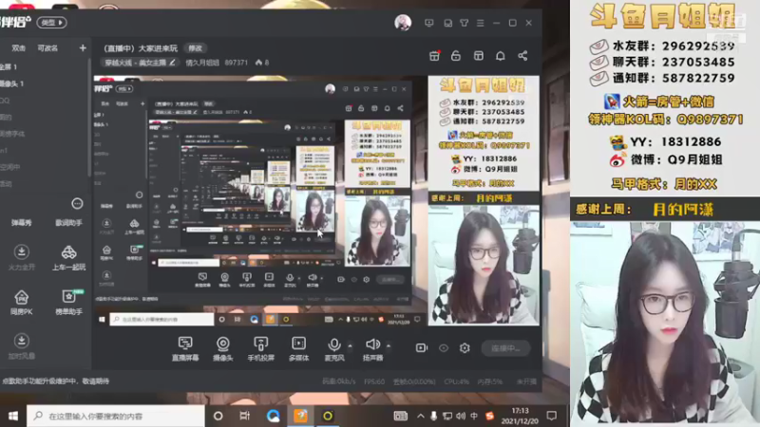Image resolution: width=760 pixels, height=427 pixels.
Task: Toggle the preview eye icon
Action: click(x=444, y=348)
